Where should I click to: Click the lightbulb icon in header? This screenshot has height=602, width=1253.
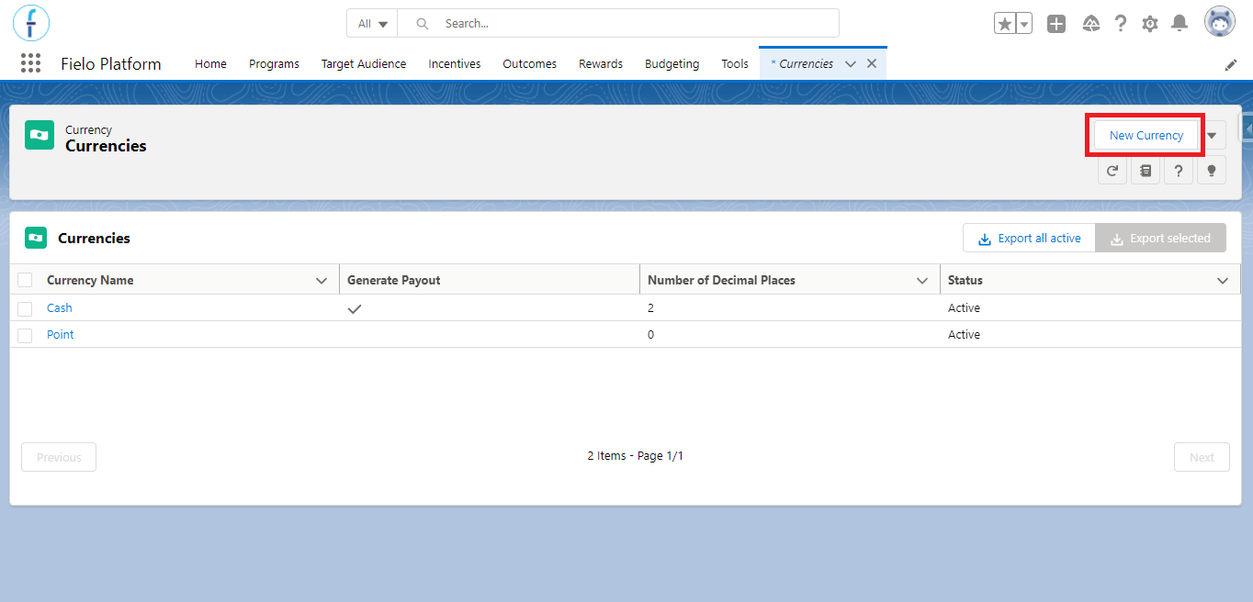point(1212,170)
